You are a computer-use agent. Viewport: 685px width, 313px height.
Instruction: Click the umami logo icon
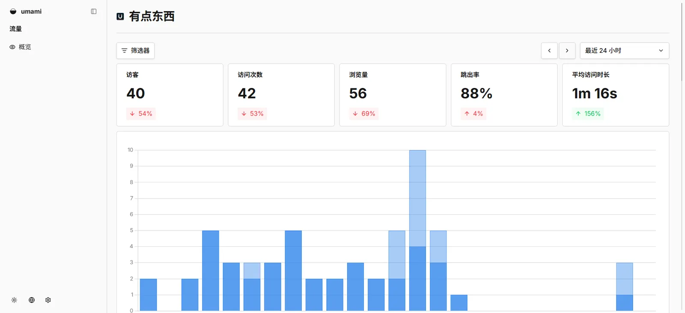tap(13, 12)
